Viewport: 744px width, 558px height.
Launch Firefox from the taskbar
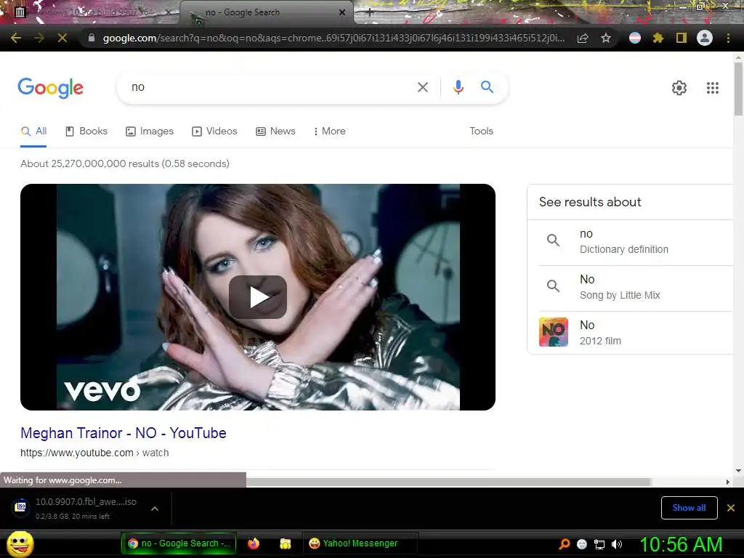[254, 543]
